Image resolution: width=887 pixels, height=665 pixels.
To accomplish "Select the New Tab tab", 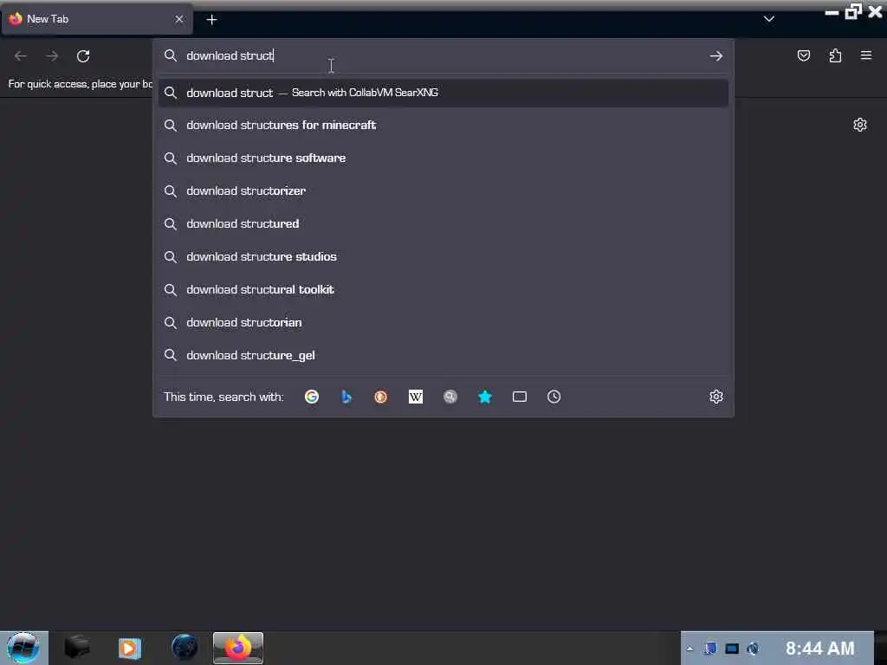I will coord(97,19).
